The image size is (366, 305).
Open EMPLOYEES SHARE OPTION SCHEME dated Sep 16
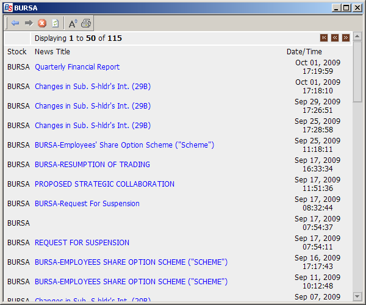pyautogui.click(x=131, y=262)
